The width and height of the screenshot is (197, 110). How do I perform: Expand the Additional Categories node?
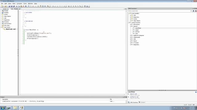pyautogui.click(x=131, y=35)
